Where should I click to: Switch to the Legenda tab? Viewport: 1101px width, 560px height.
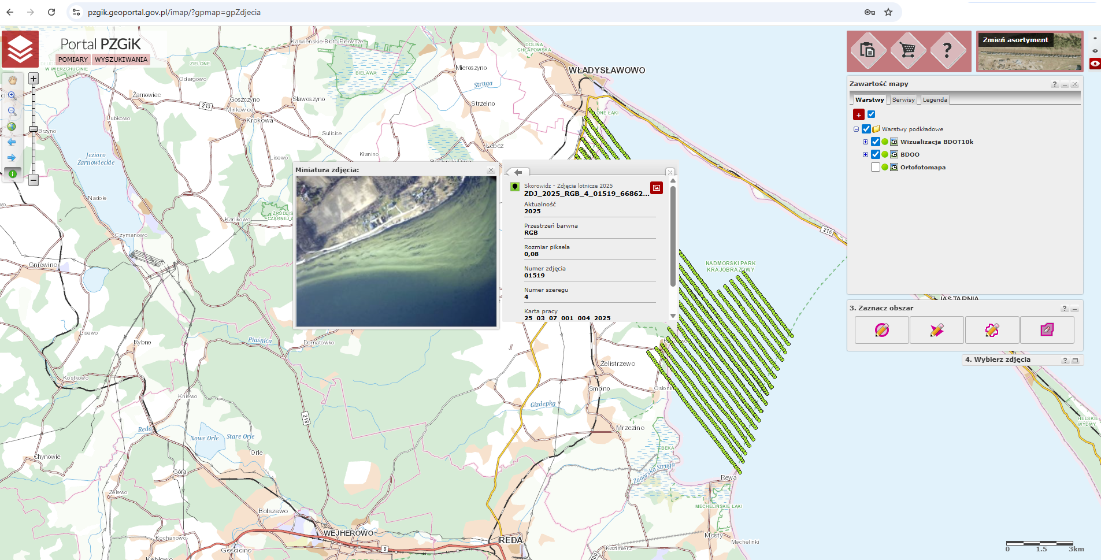tap(935, 99)
